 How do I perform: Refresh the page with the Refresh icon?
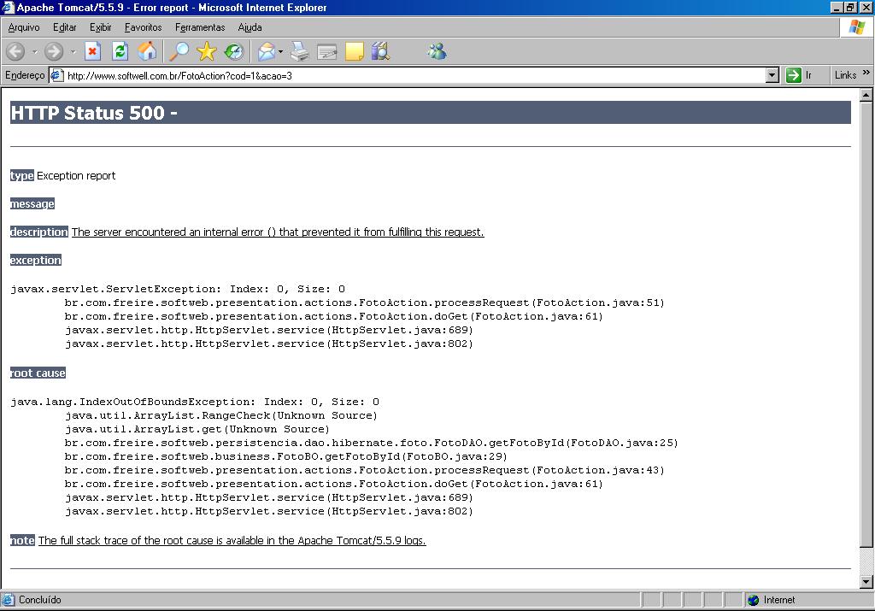pos(120,52)
